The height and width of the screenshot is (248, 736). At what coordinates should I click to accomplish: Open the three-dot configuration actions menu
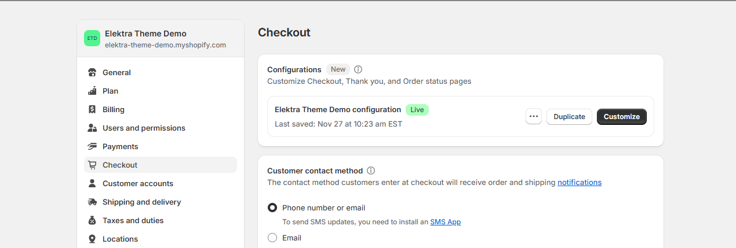pos(534,116)
